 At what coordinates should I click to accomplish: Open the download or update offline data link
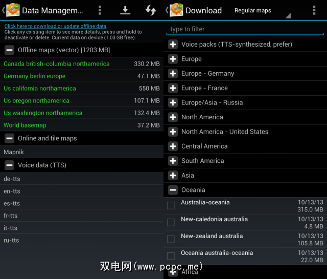coord(55,26)
